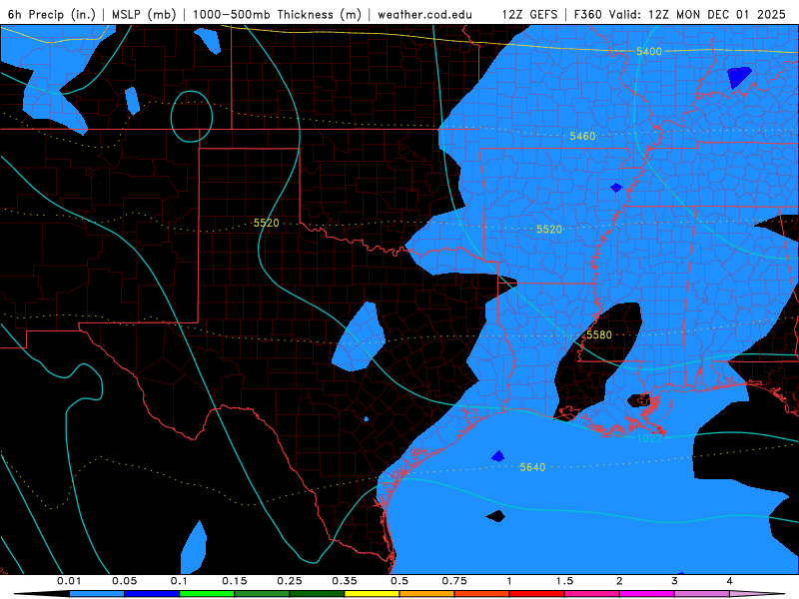Click the 0.25 legend value
Viewport: 799px width, 599px height.
tap(290, 581)
